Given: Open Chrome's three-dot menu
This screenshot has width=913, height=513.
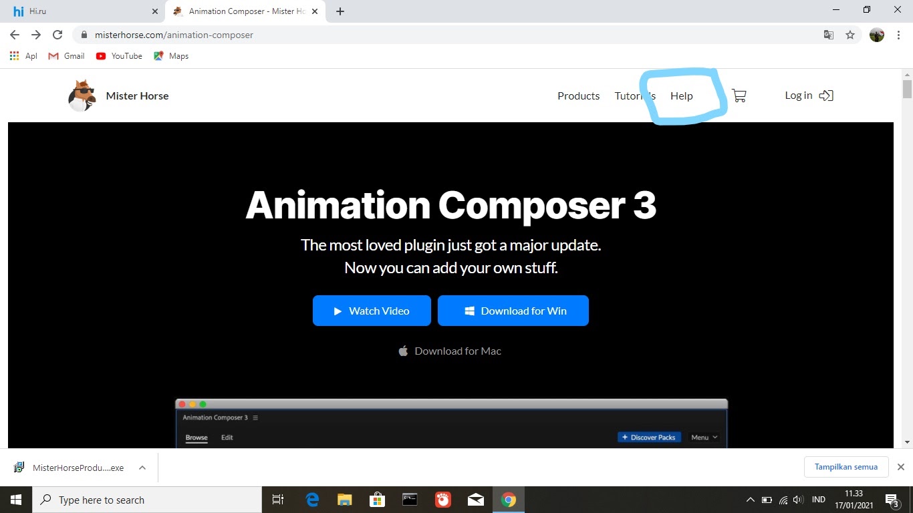Looking at the screenshot, I should pos(899,34).
